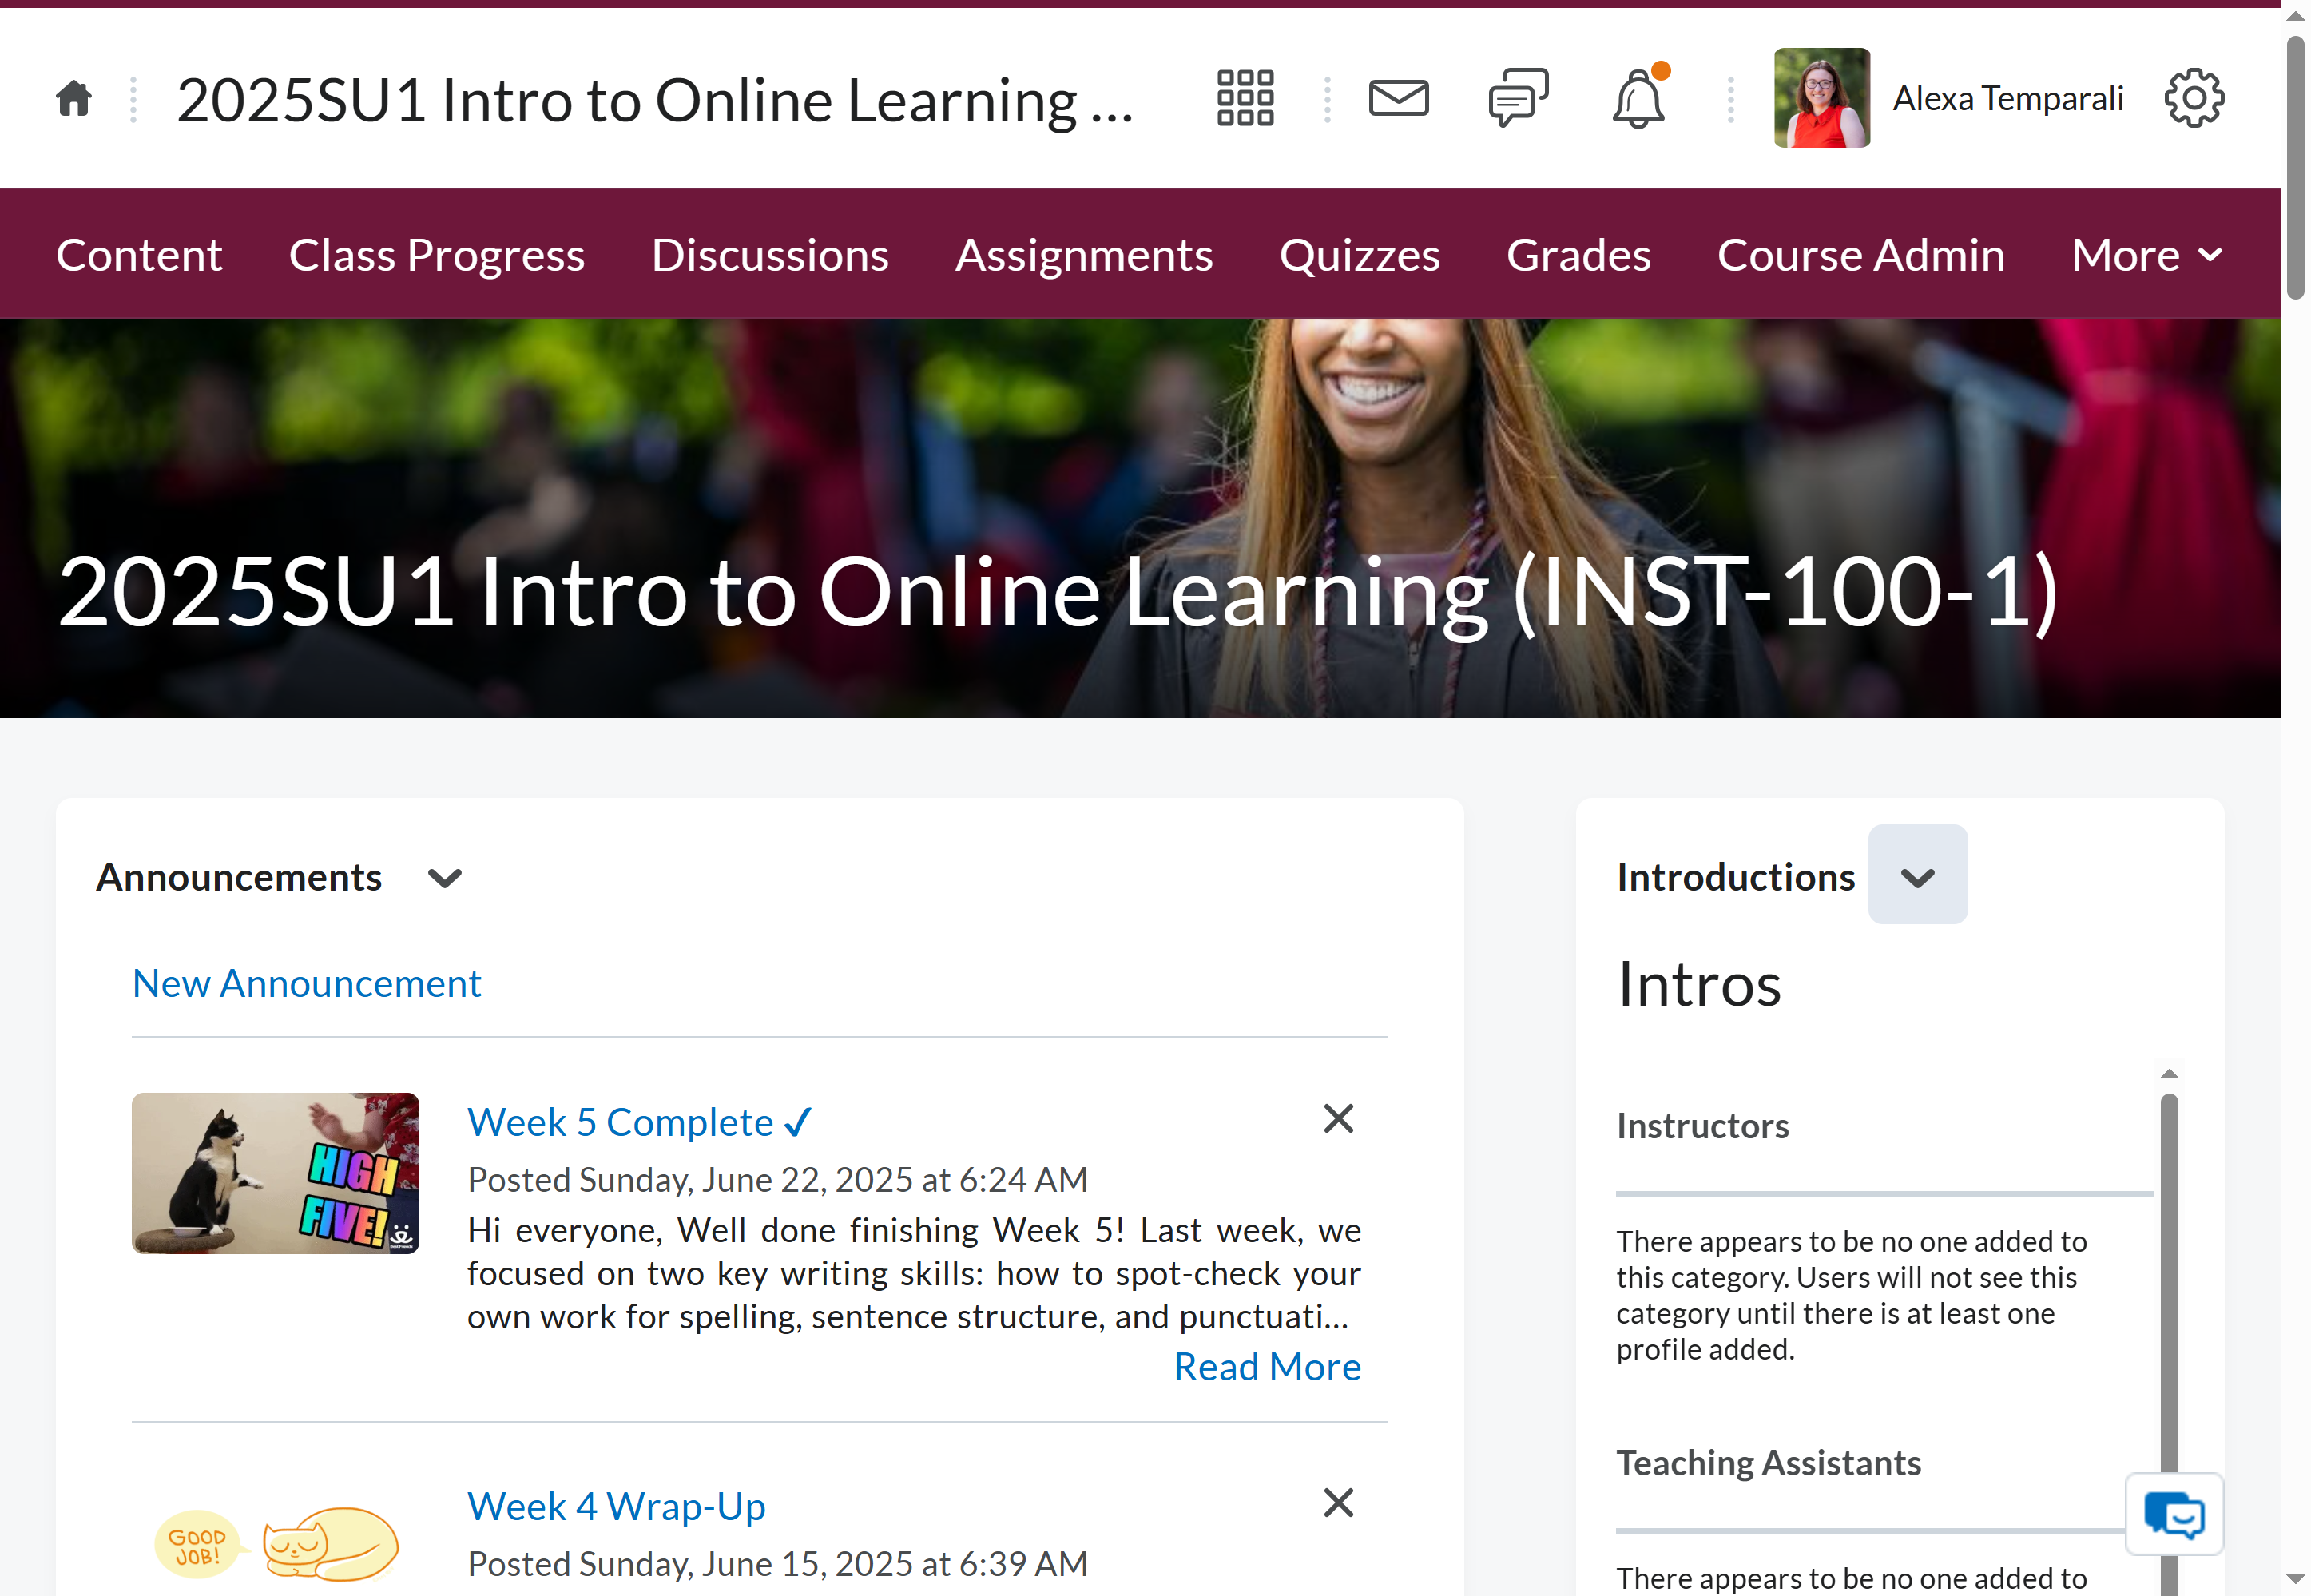Screen dimensions: 2311x1596
Task: Click the 'Posted Sunday, June 15, 2025' date
Action: point(777,1564)
